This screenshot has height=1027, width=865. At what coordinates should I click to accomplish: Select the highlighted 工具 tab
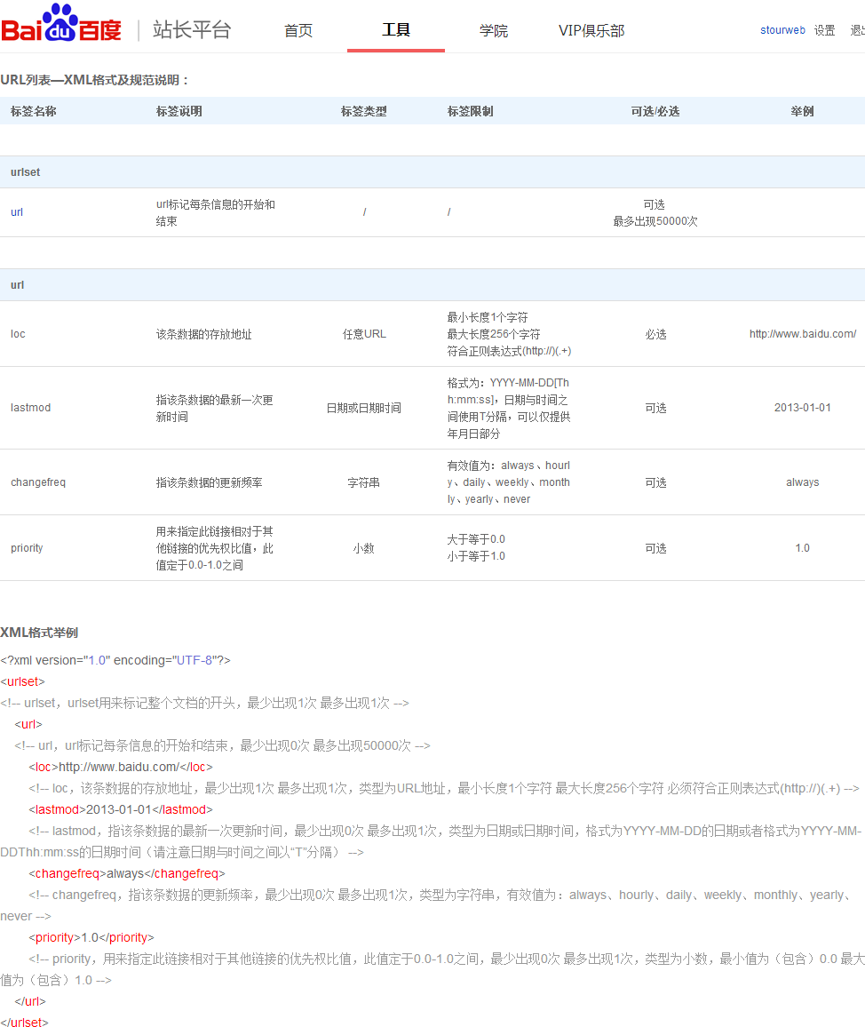click(x=395, y=30)
